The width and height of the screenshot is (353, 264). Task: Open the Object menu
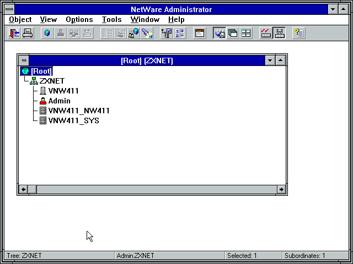point(20,20)
